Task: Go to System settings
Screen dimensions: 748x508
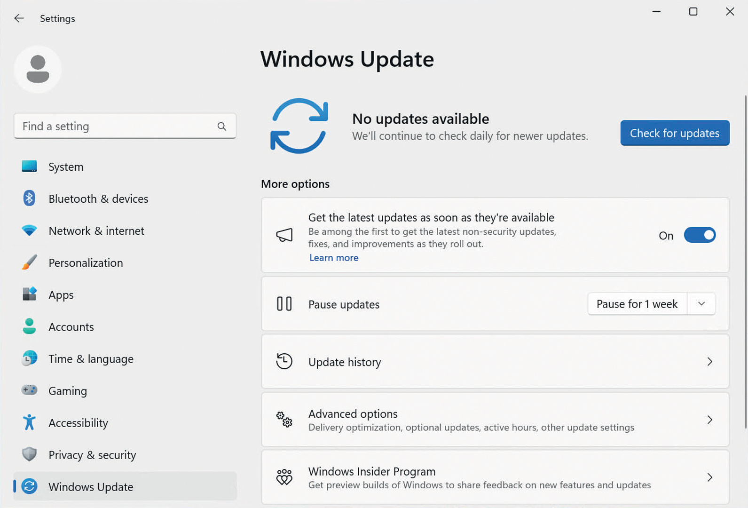Action: [125, 167]
